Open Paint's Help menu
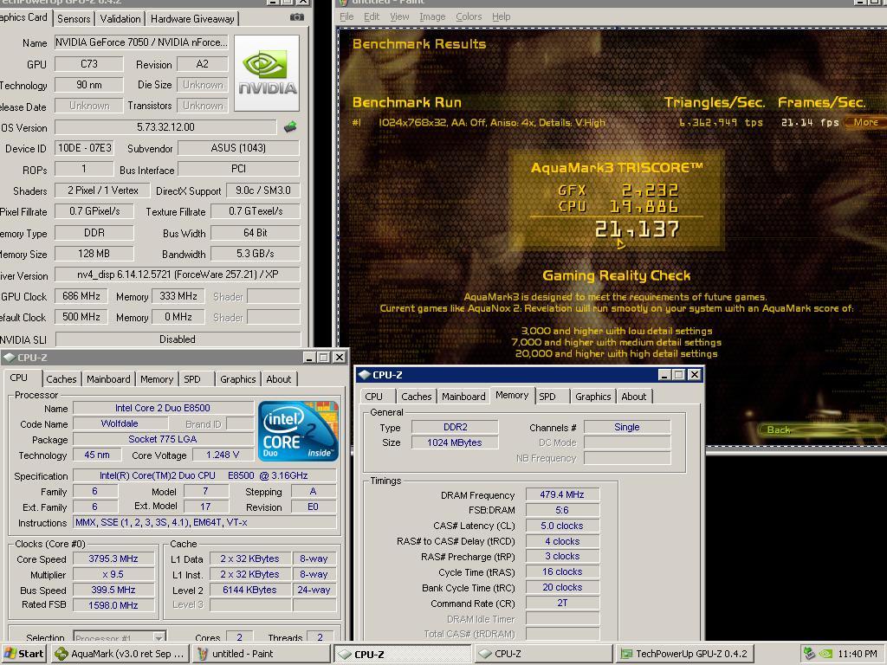This screenshot has height=665, width=887. coord(502,16)
